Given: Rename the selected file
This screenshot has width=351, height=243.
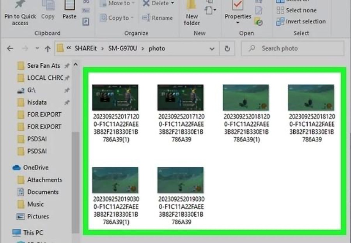Looking at the screenshot, I should pyautogui.click(x=158, y=18).
